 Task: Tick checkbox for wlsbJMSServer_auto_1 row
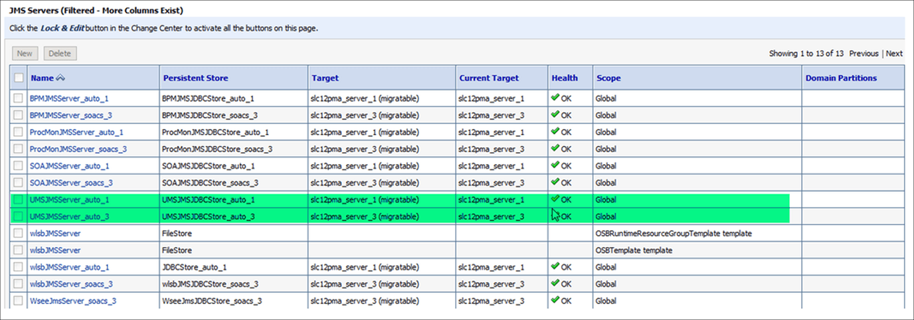(19, 267)
